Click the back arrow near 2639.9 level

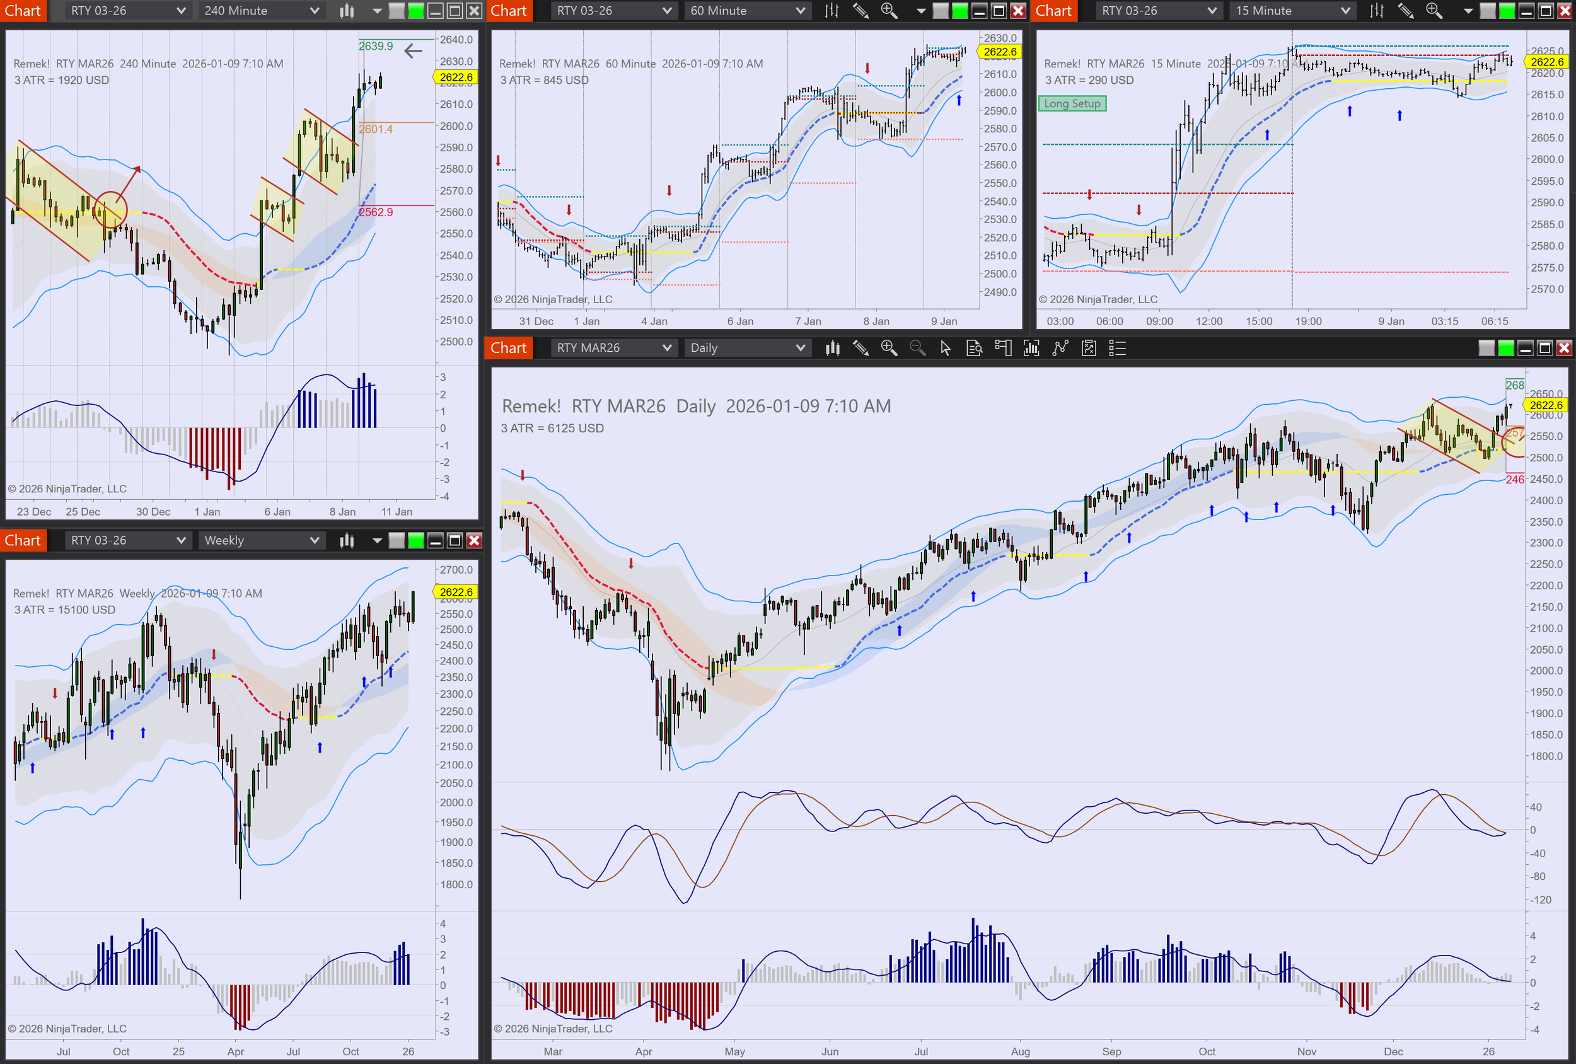coord(412,50)
